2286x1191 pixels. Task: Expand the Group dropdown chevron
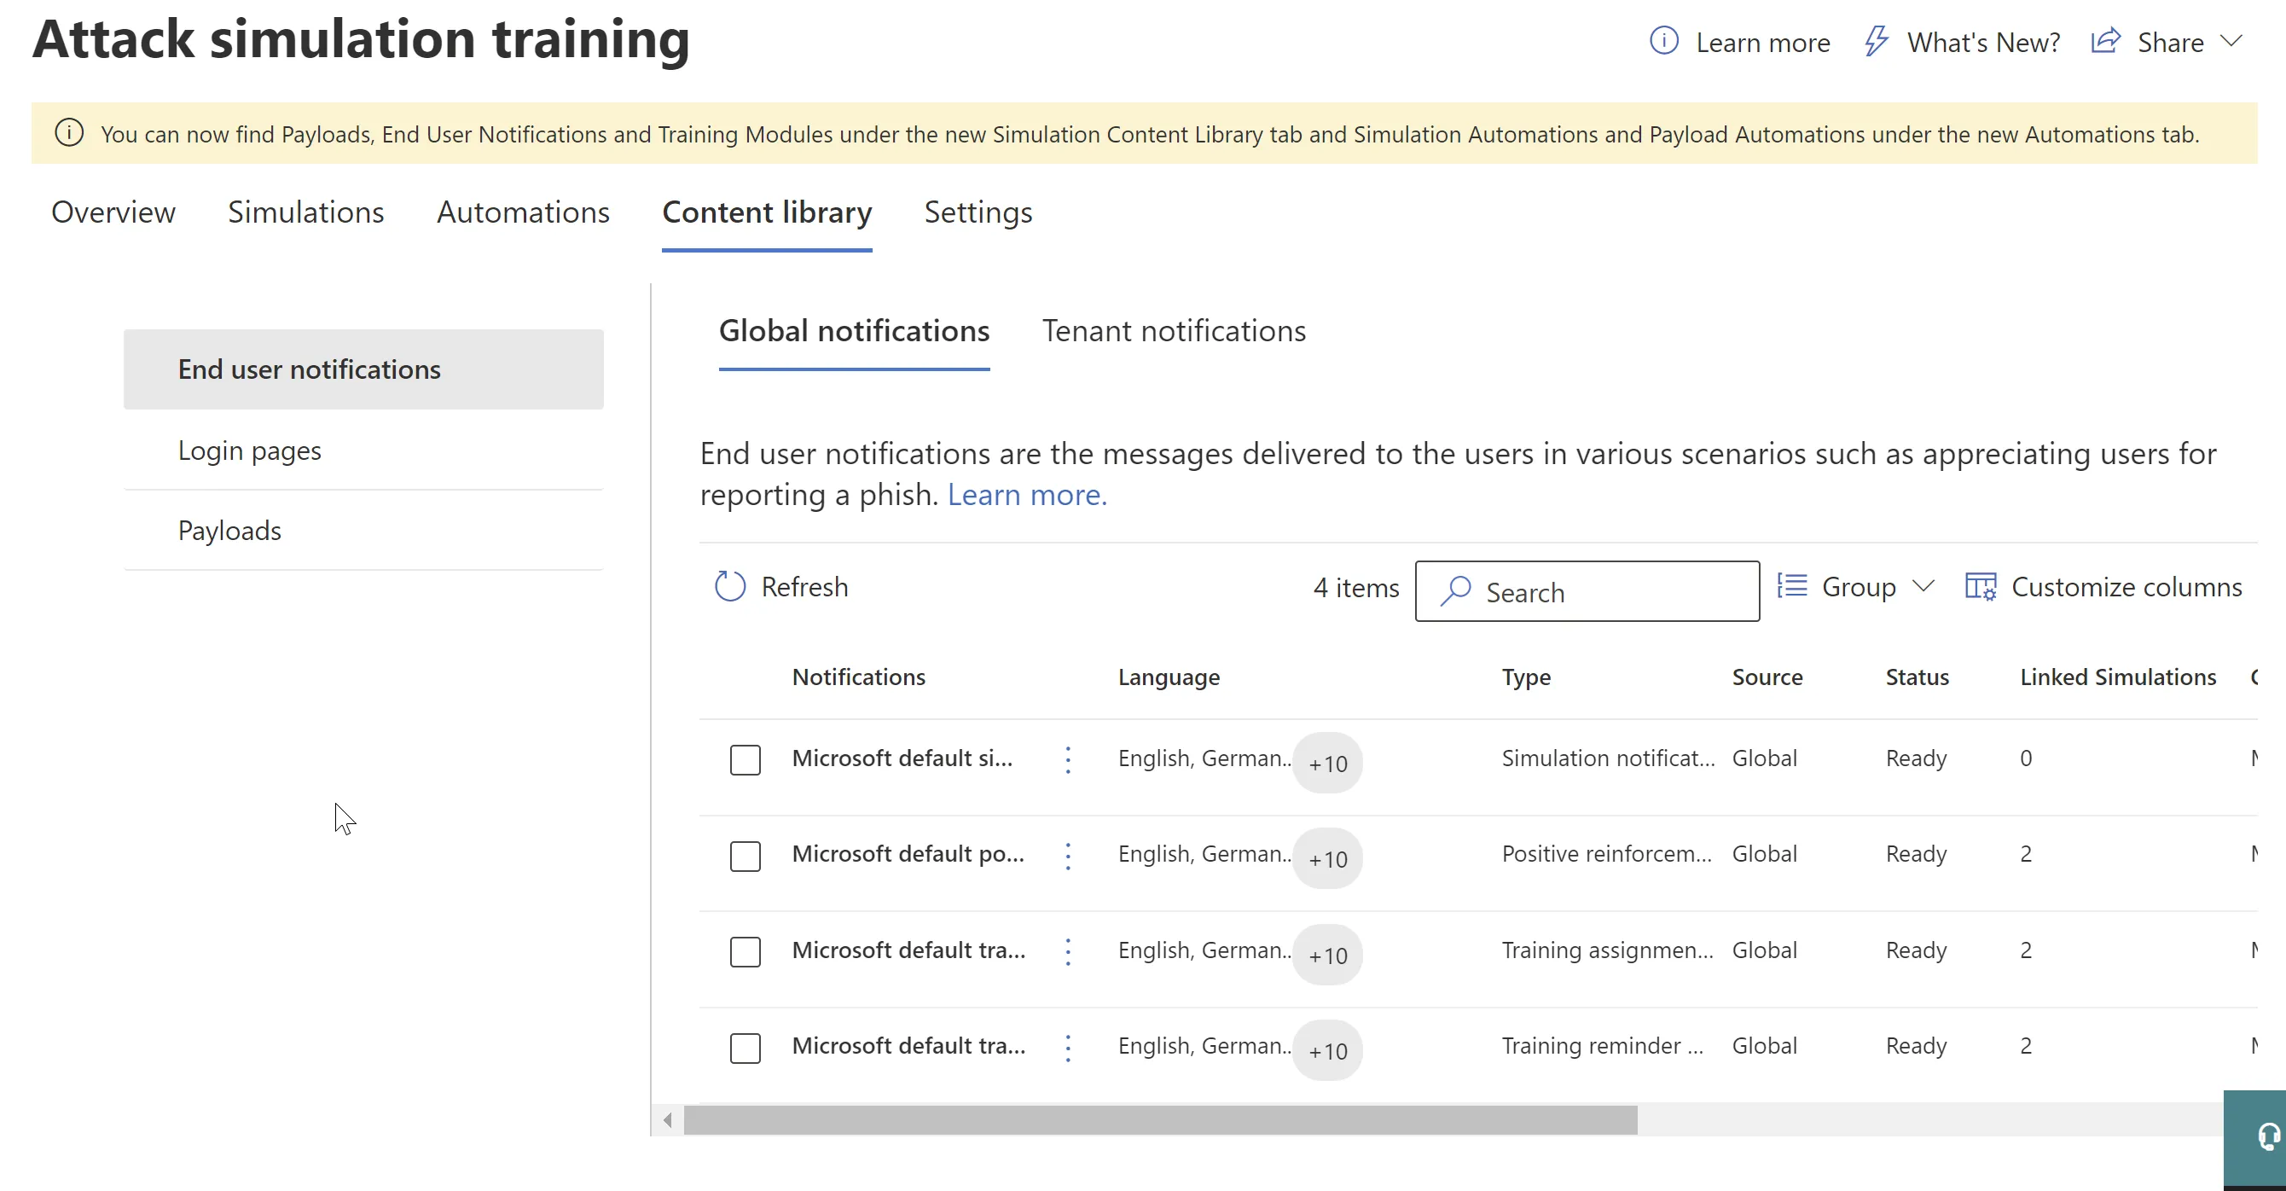1923,587
